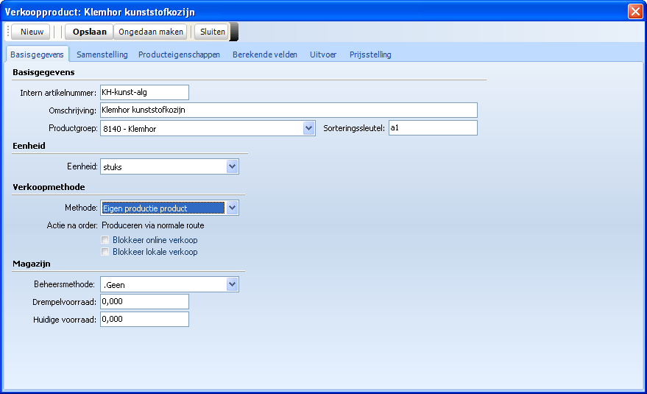Go to the Berekende velden tab

click(266, 54)
